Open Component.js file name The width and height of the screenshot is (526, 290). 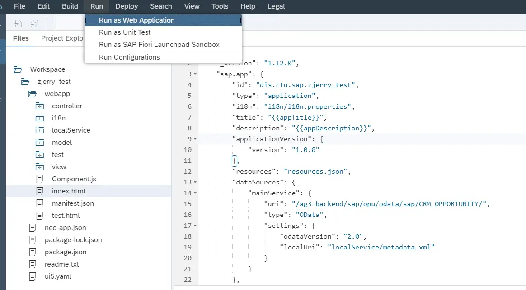click(74, 179)
